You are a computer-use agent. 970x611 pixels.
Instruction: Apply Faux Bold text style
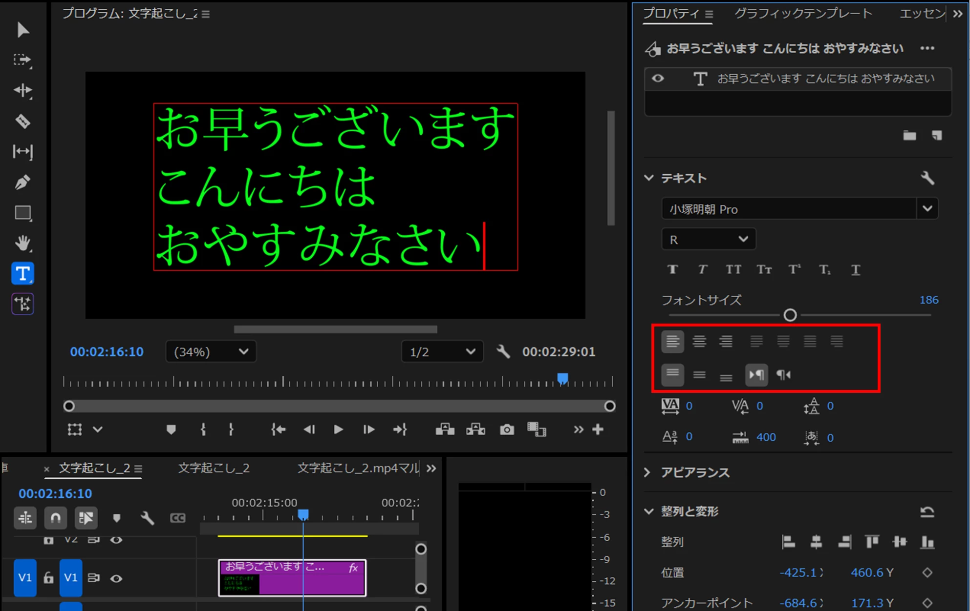click(x=673, y=269)
